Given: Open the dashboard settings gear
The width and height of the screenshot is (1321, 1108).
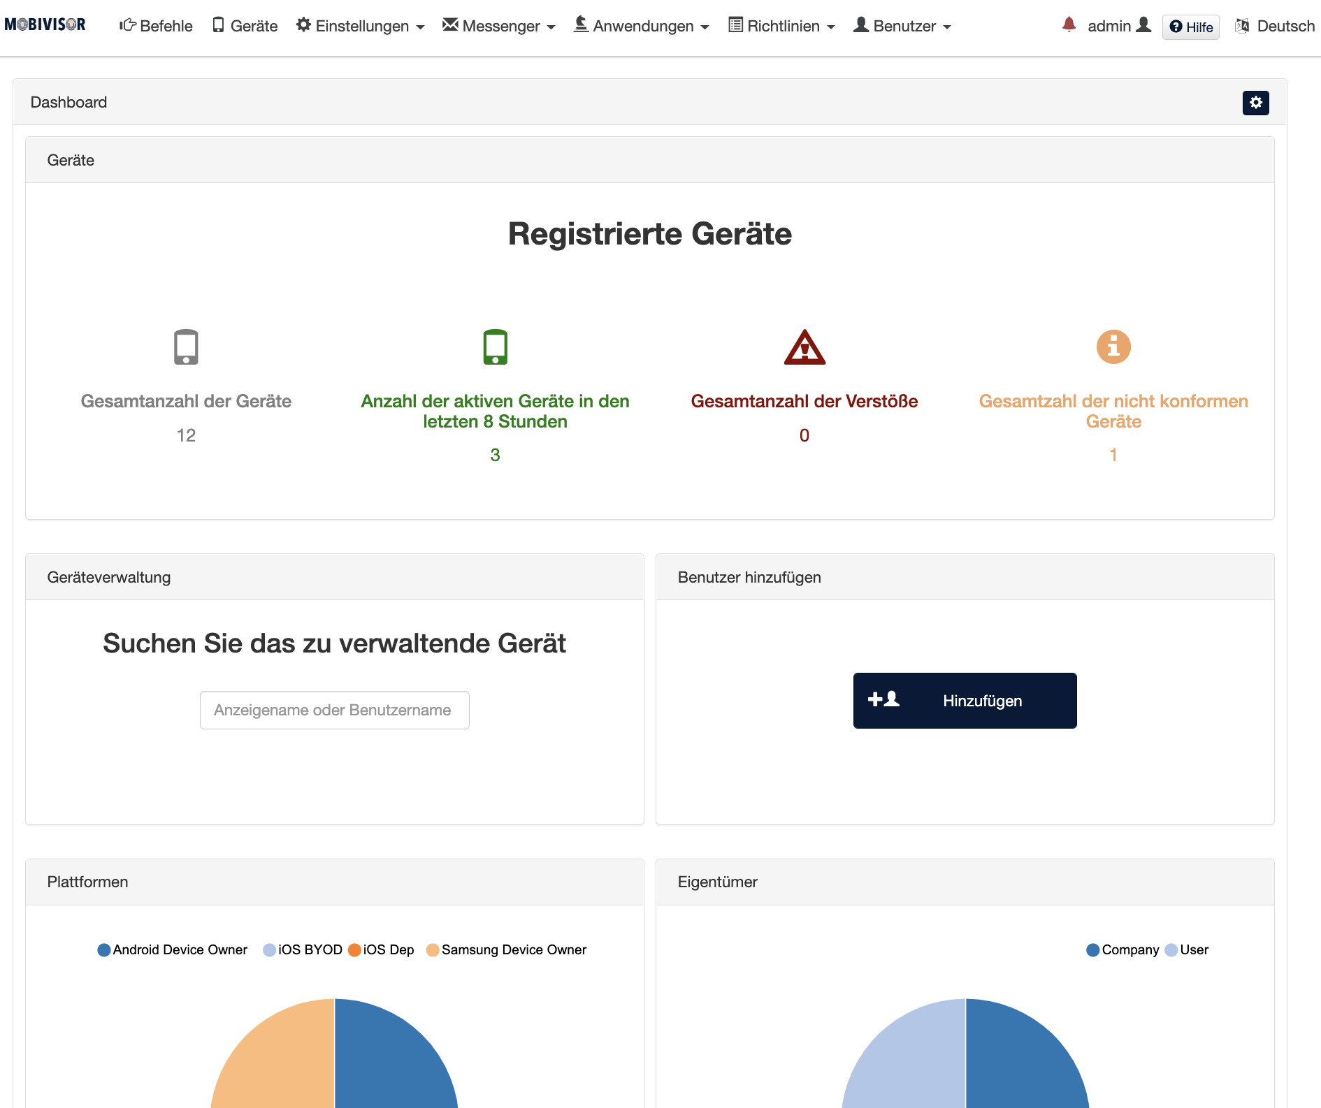Looking at the screenshot, I should point(1256,102).
